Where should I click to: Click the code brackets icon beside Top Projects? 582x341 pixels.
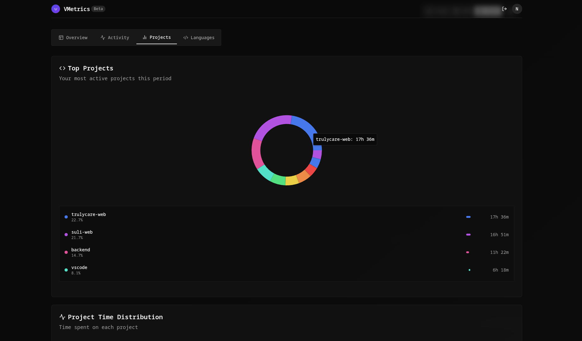(x=62, y=68)
